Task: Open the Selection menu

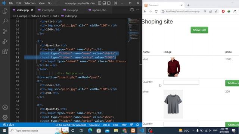Action: coord(30,3)
